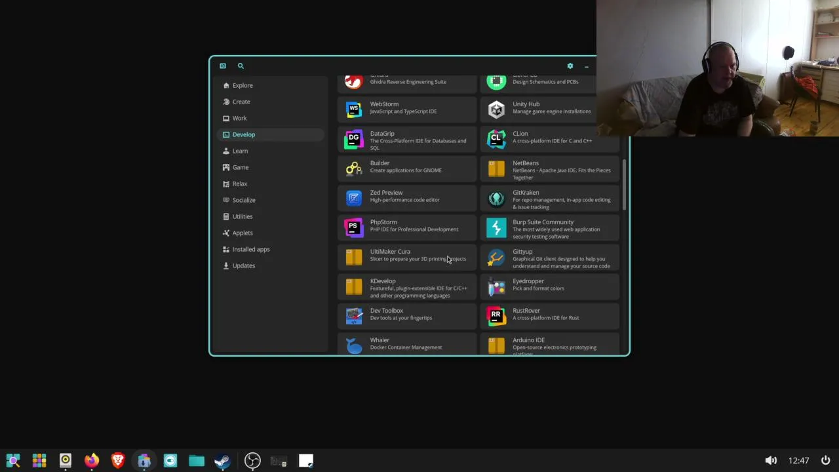Open settings gear in the header
The height and width of the screenshot is (472, 839).
point(570,66)
